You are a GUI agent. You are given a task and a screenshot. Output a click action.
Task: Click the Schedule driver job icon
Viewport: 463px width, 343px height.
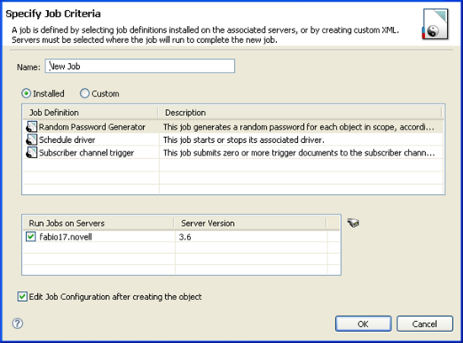pos(32,140)
